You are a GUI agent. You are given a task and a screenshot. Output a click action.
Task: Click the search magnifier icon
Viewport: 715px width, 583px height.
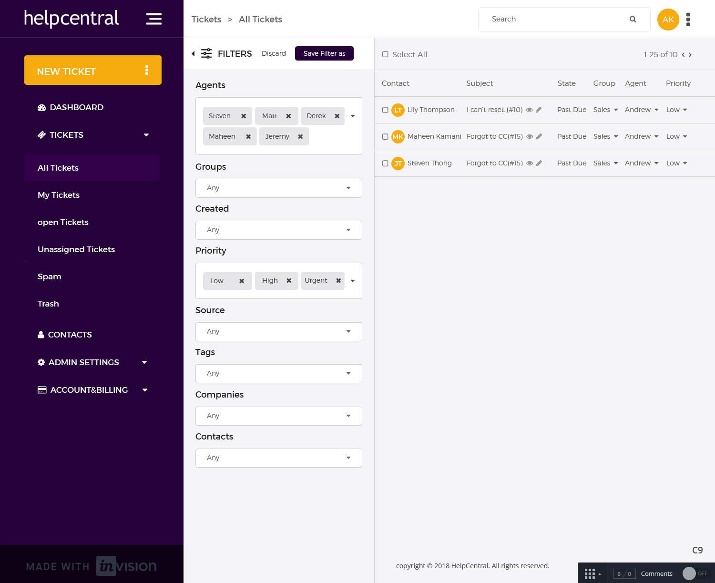pyautogui.click(x=633, y=19)
